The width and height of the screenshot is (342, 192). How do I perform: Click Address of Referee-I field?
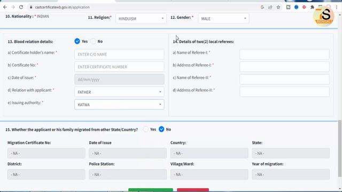(284, 67)
